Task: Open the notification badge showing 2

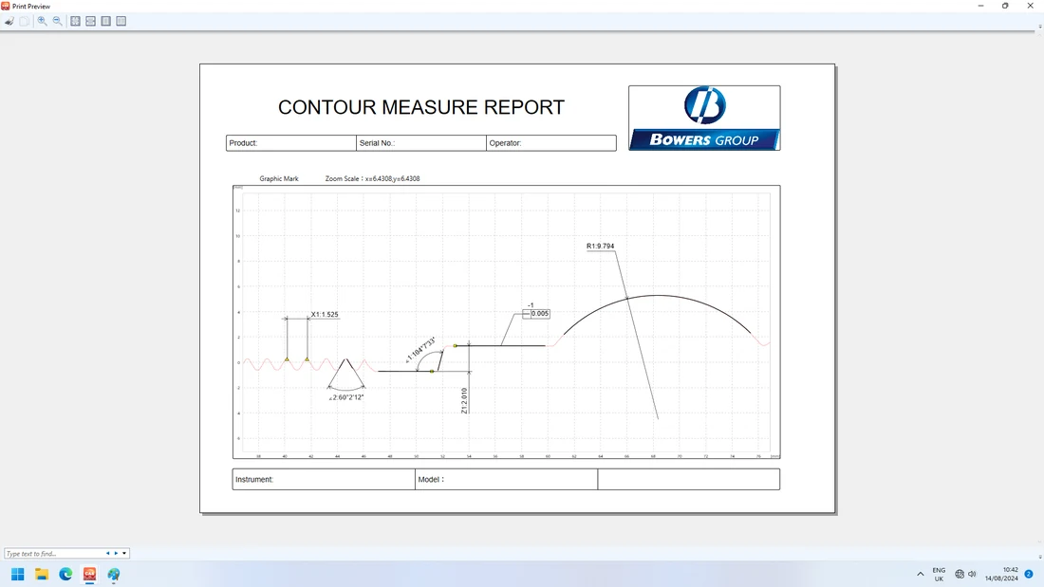Action: (1029, 574)
